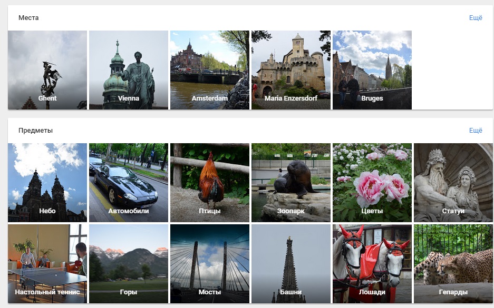Viewport: 494px width, 308px height.
Task: Open the Настольный теннис category thumbnail
Action: click(x=47, y=264)
